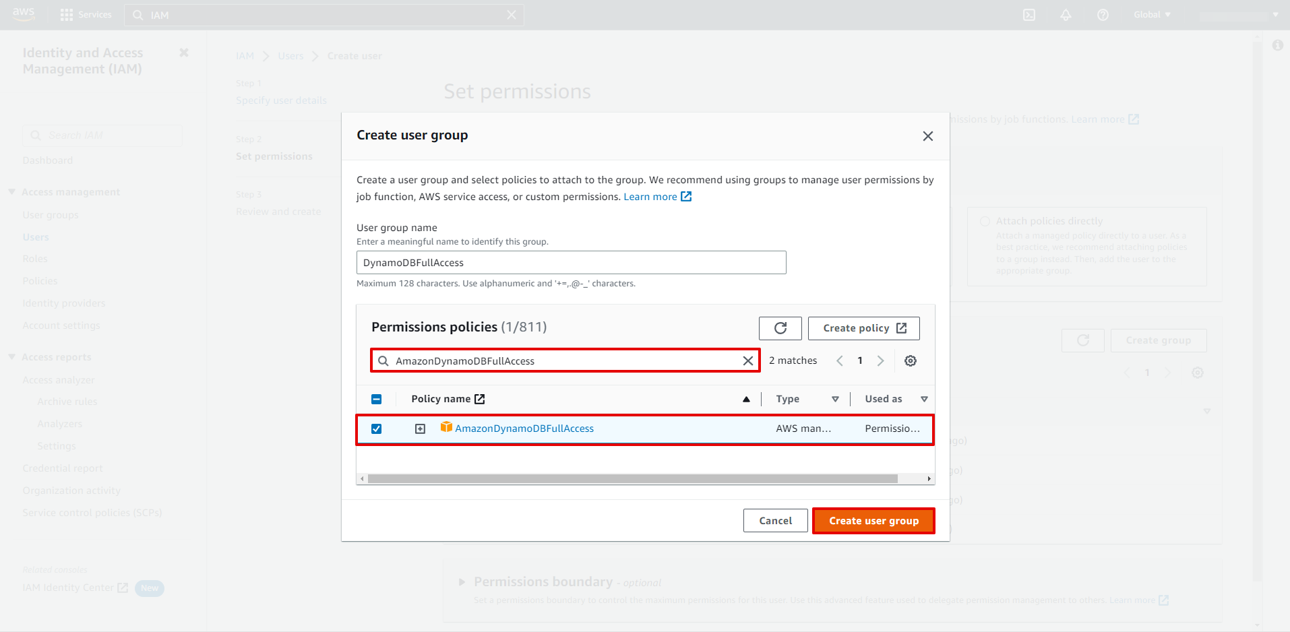The height and width of the screenshot is (632, 1290).
Task: Open Identity providers in the sidebar
Action: pyautogui.click(x=64, y=303)
